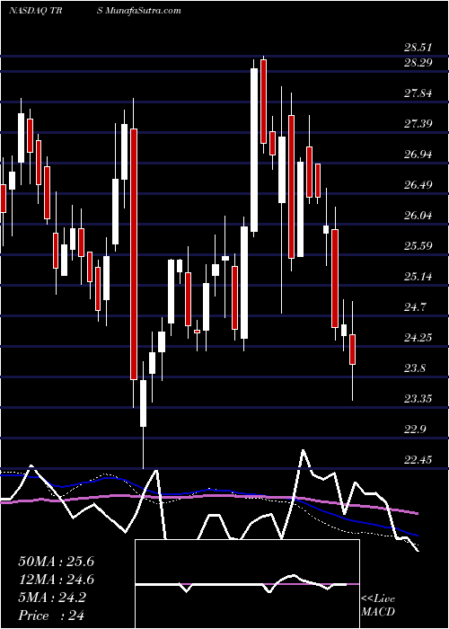Screen dimensions: 449x629
Task: Click the 28.51 price axis label
Action: [x=418, y=49]
